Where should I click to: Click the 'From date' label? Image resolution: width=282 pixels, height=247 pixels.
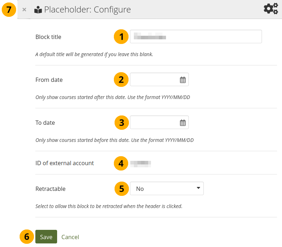(x=49, y=80)
